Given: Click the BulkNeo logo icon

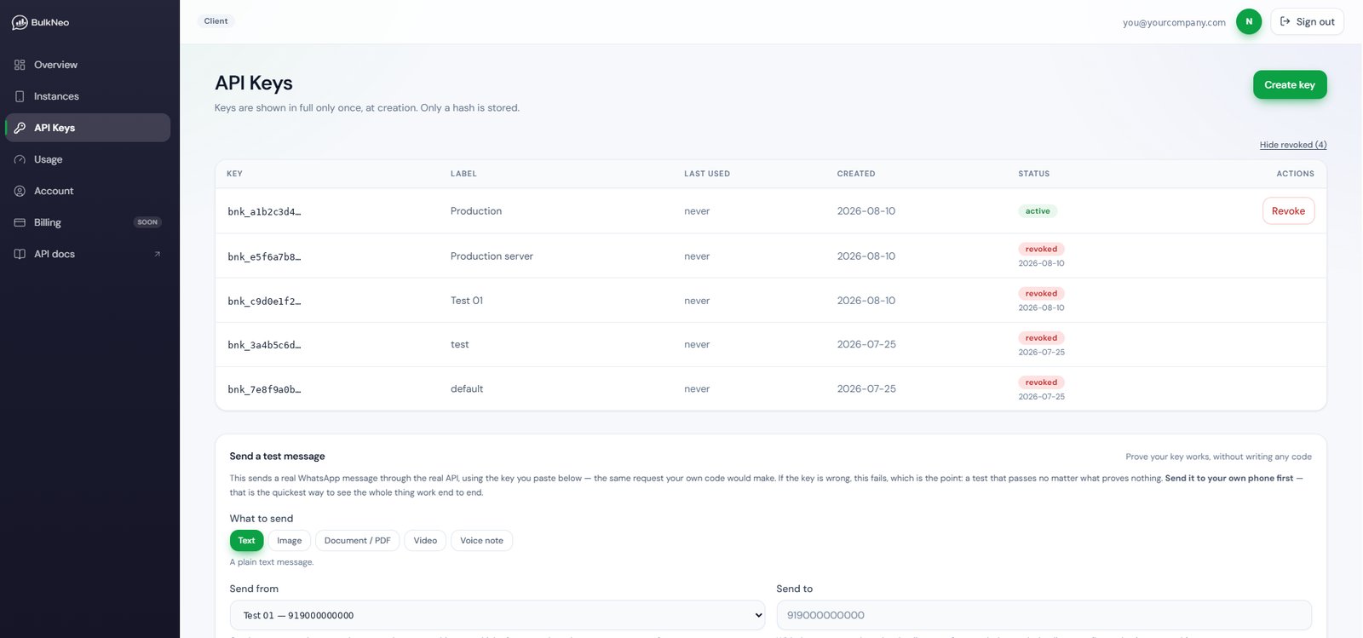Looking at the screenshot, I should [20, 22].
